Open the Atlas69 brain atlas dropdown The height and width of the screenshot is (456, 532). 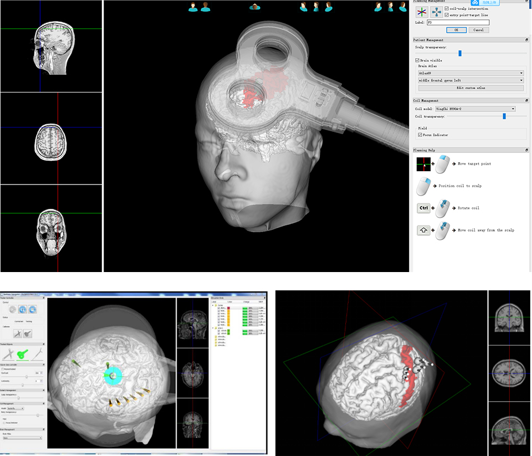[x=470, y=73]
